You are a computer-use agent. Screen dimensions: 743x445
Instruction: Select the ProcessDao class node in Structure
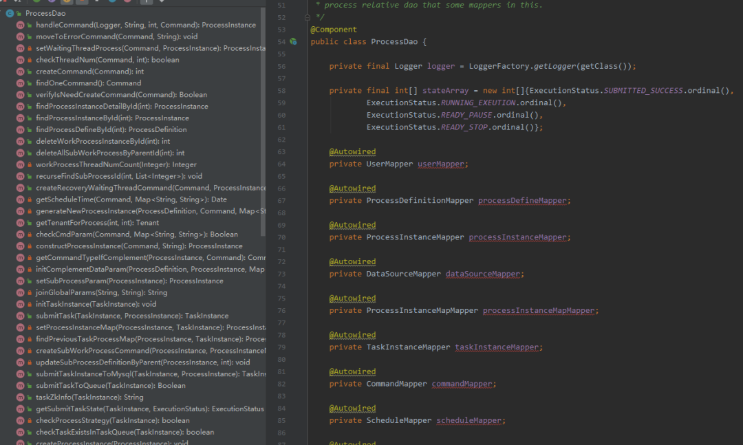click(x=45, y=13)
